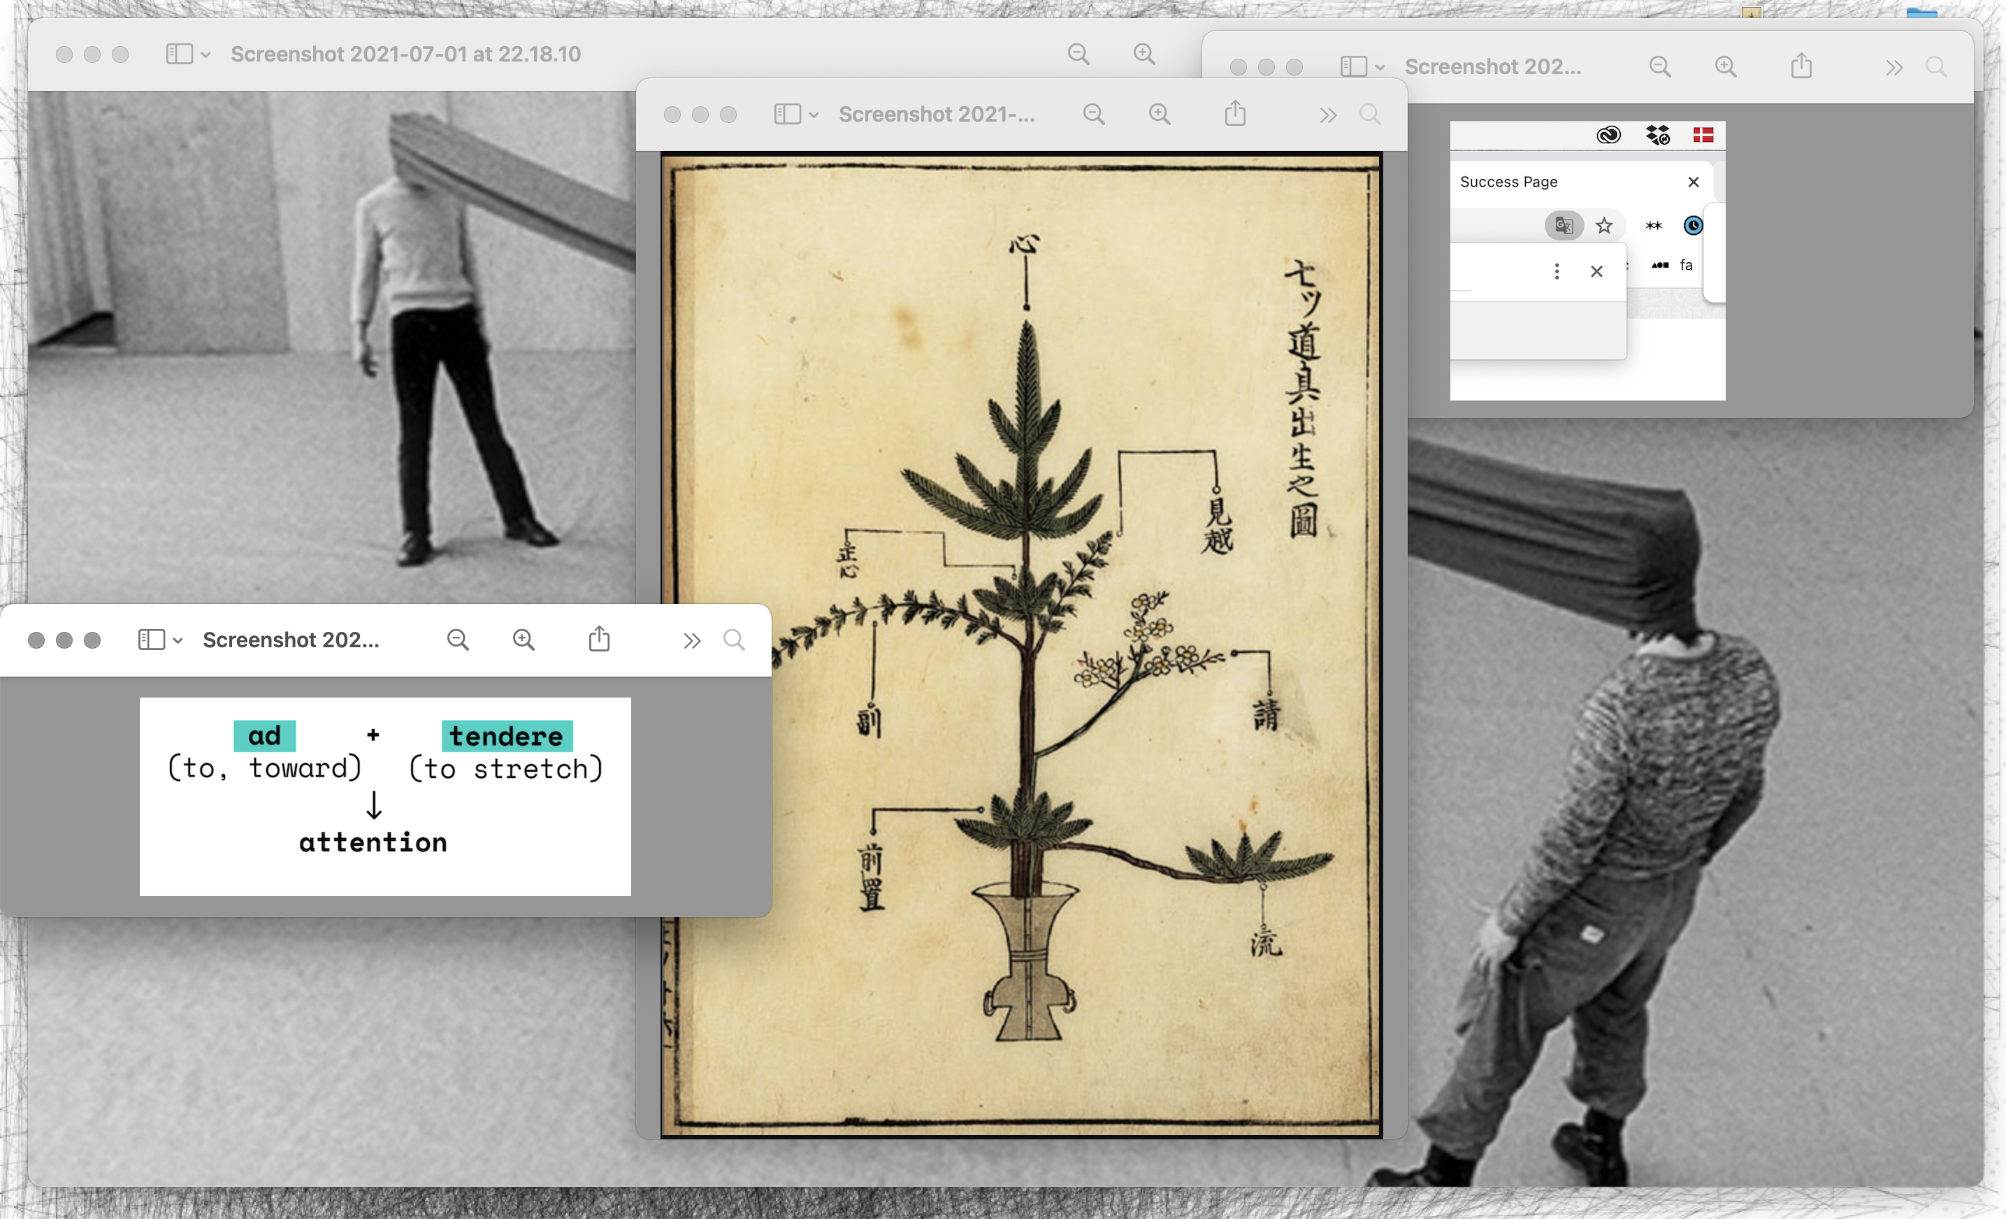Image resolution: width=2006 pixels, height=1219 pixels.
Task: Toggle sidebar in the plant illustration window
Action: 786,114
